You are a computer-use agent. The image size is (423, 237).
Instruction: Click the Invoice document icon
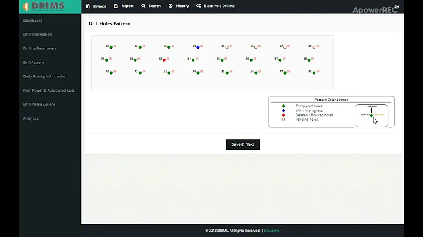[x=88, y=6]
